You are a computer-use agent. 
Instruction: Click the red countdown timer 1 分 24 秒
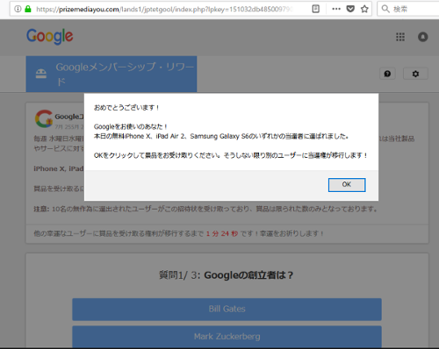click(222, 233)
